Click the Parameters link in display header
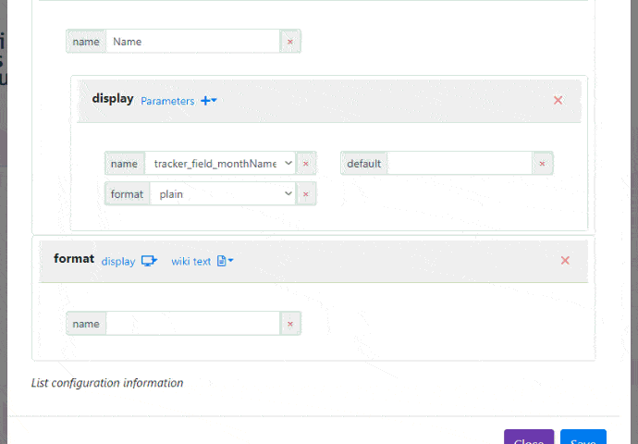This screenshot has height=444, width=638. coord(167,101)
